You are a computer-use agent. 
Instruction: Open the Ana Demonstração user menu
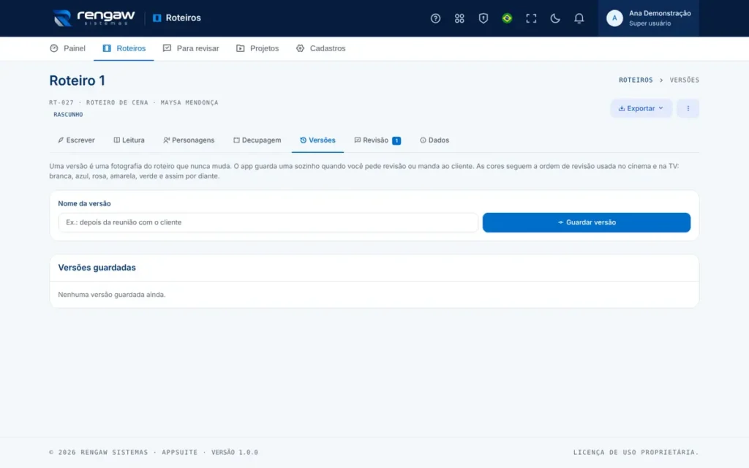pos(648,18)
